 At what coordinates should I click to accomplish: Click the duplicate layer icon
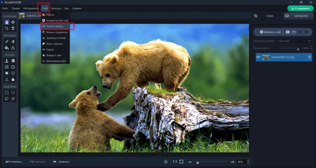300,32
